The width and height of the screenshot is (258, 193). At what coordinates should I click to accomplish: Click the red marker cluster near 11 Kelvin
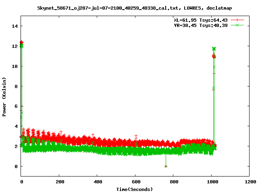coord(214,57)
